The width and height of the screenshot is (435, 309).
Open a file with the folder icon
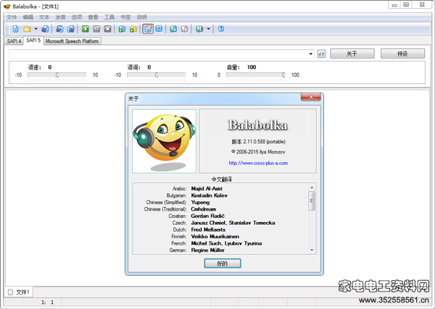click(27, 29)
